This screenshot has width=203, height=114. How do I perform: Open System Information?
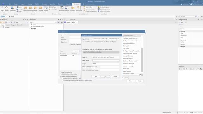(x=104, y=11)
